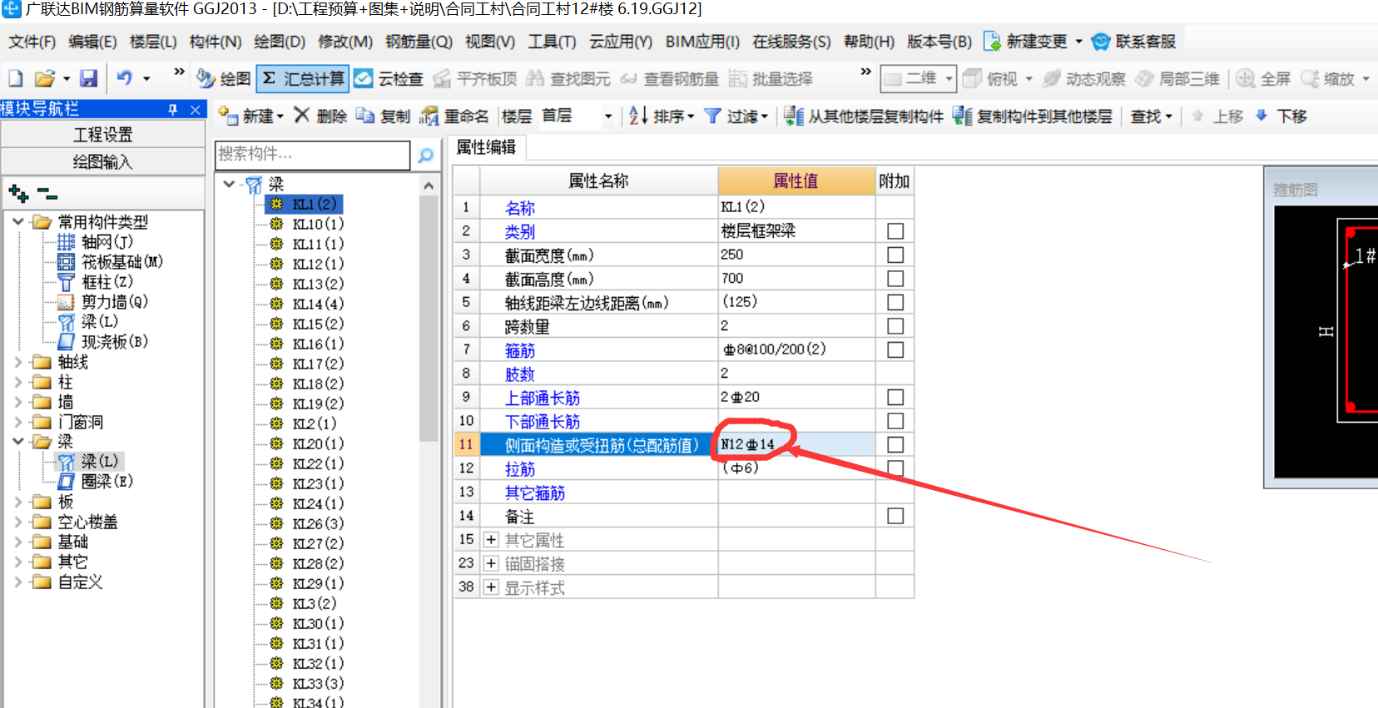Image resolution: width=1378 pixels, height=708 pixels.
Task: Click the 俯视 top view icon
Action: click(973, 78)
